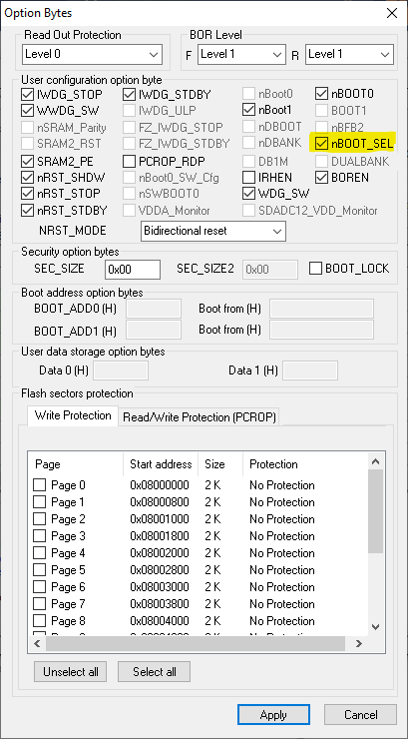Image resolution: width=408 pixels, height=739 pixels.
Task: Click the page list scroll down arrow
Action: [375, 627]
